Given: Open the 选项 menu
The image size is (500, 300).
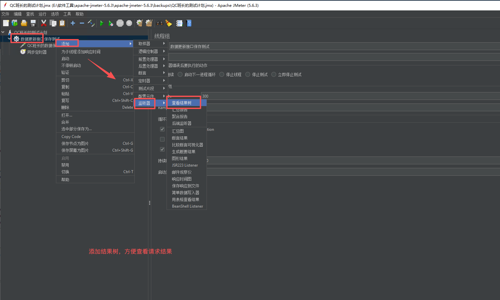Looking at the screenshot, I should 55,14.
